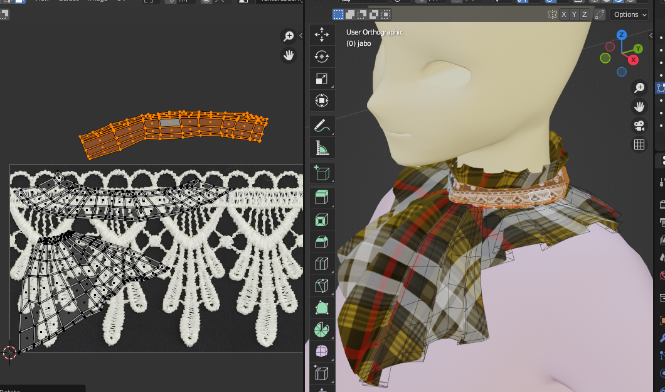Click the green Y axis gizmo ball
This screenshot has width=665, height=392.
pos(638,49)
